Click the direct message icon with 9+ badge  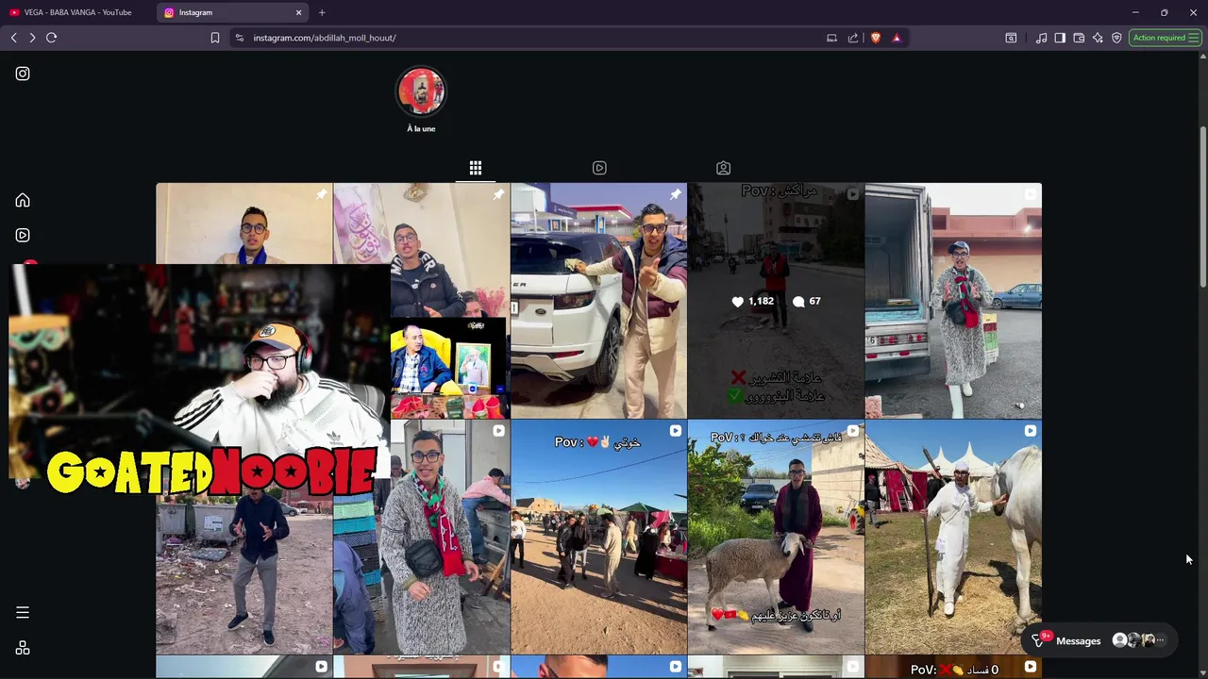coord(1039,640)
